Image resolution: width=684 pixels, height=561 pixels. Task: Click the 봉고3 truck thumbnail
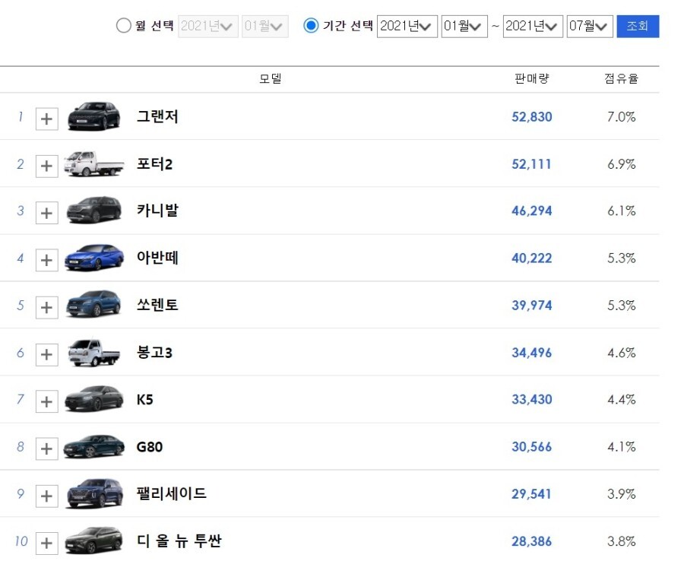click(93, 353)
